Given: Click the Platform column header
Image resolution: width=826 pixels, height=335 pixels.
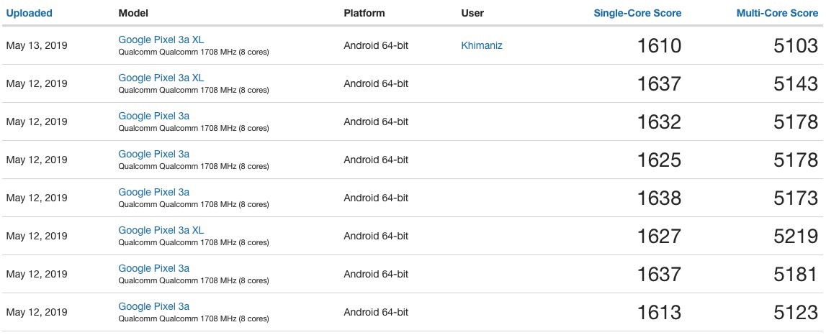Looking at the screenshot, I should click(x=364, y=13).
